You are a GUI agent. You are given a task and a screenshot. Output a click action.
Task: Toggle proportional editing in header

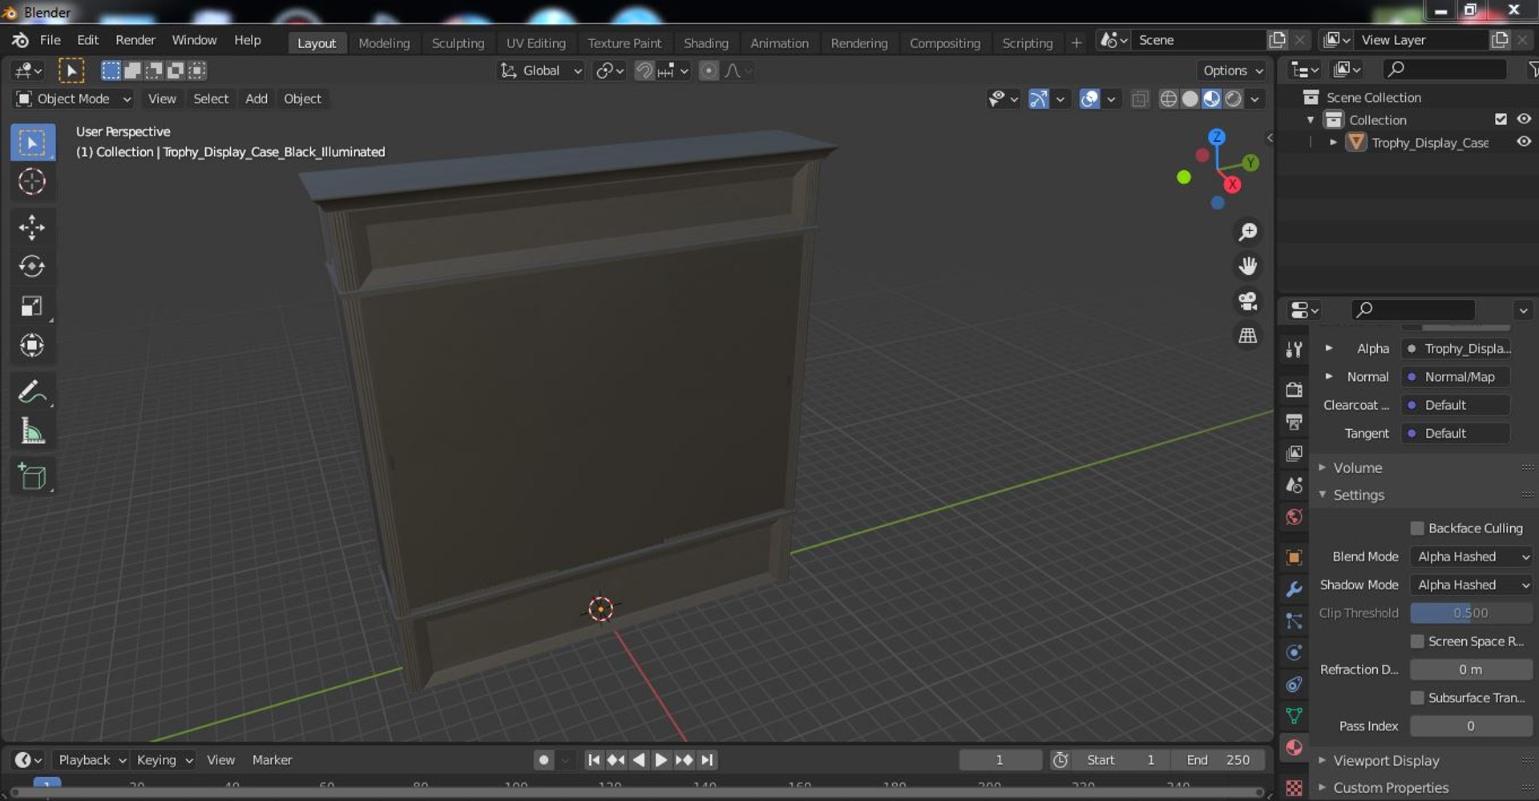tap(709, 71)
